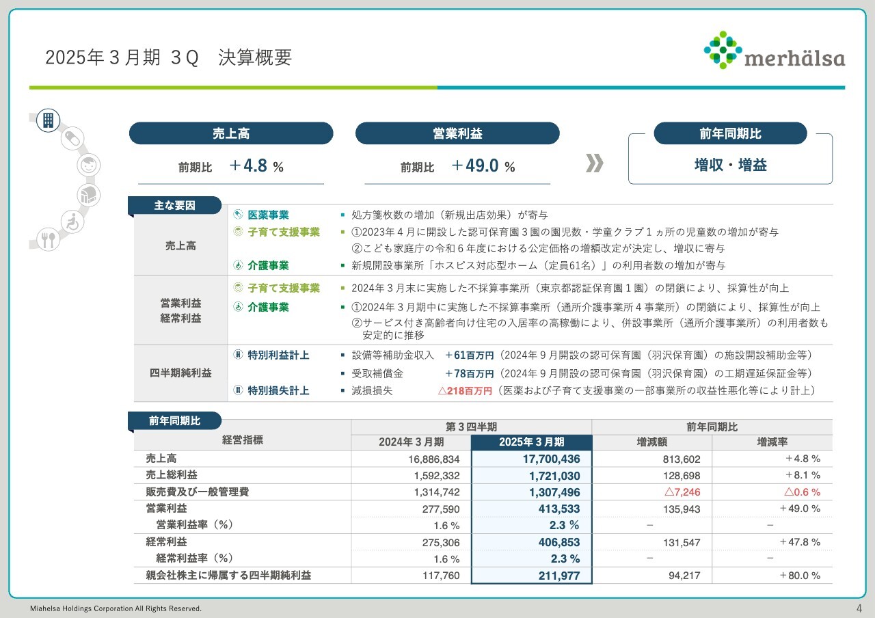The image size is (875, 618).
Task: Select the storage box icon in the sidebar
Action: pos(89,193)
